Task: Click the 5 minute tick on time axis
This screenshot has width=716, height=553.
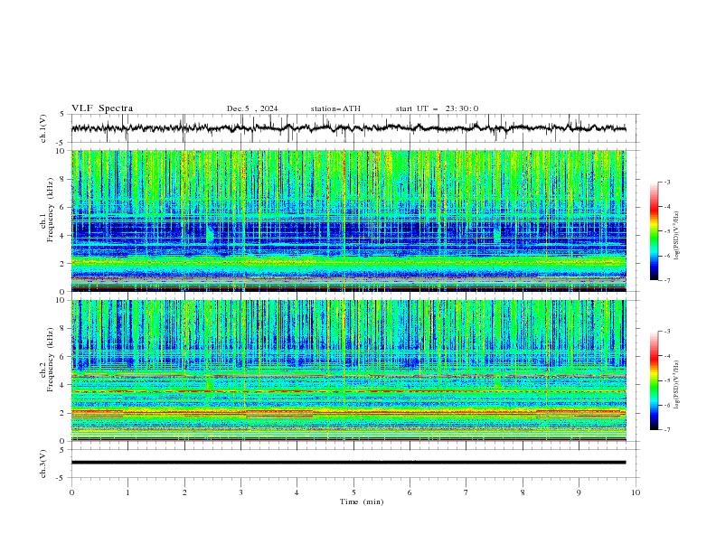Action: point(353,492)
